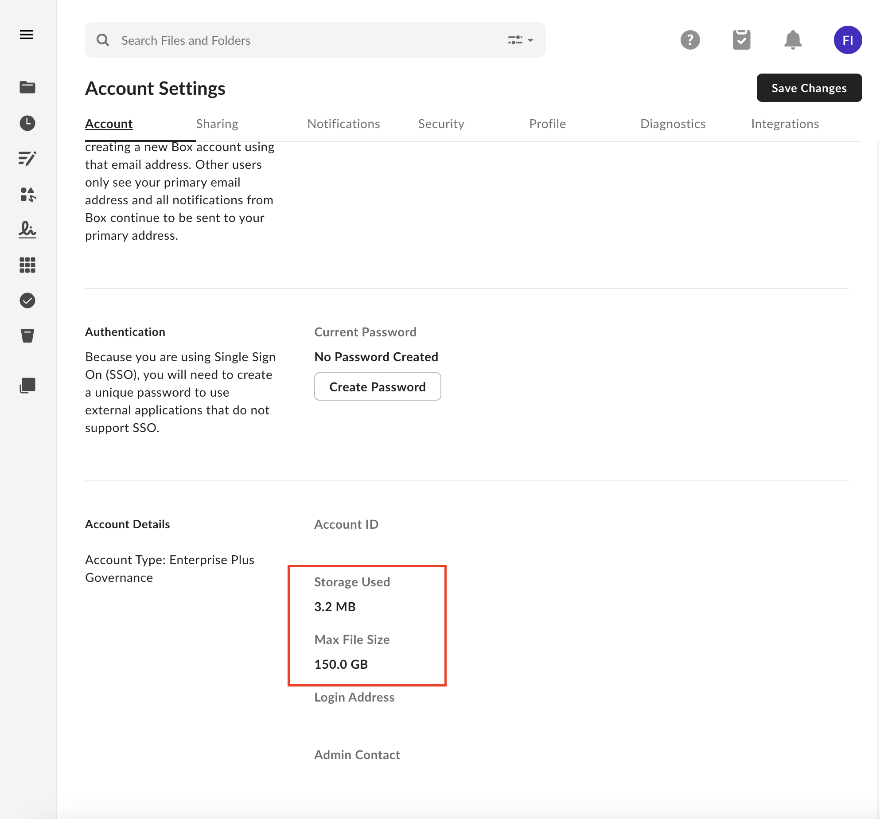
Task: Open Box Sign signature icon in sidebar
Action: [x=27, y=229]
